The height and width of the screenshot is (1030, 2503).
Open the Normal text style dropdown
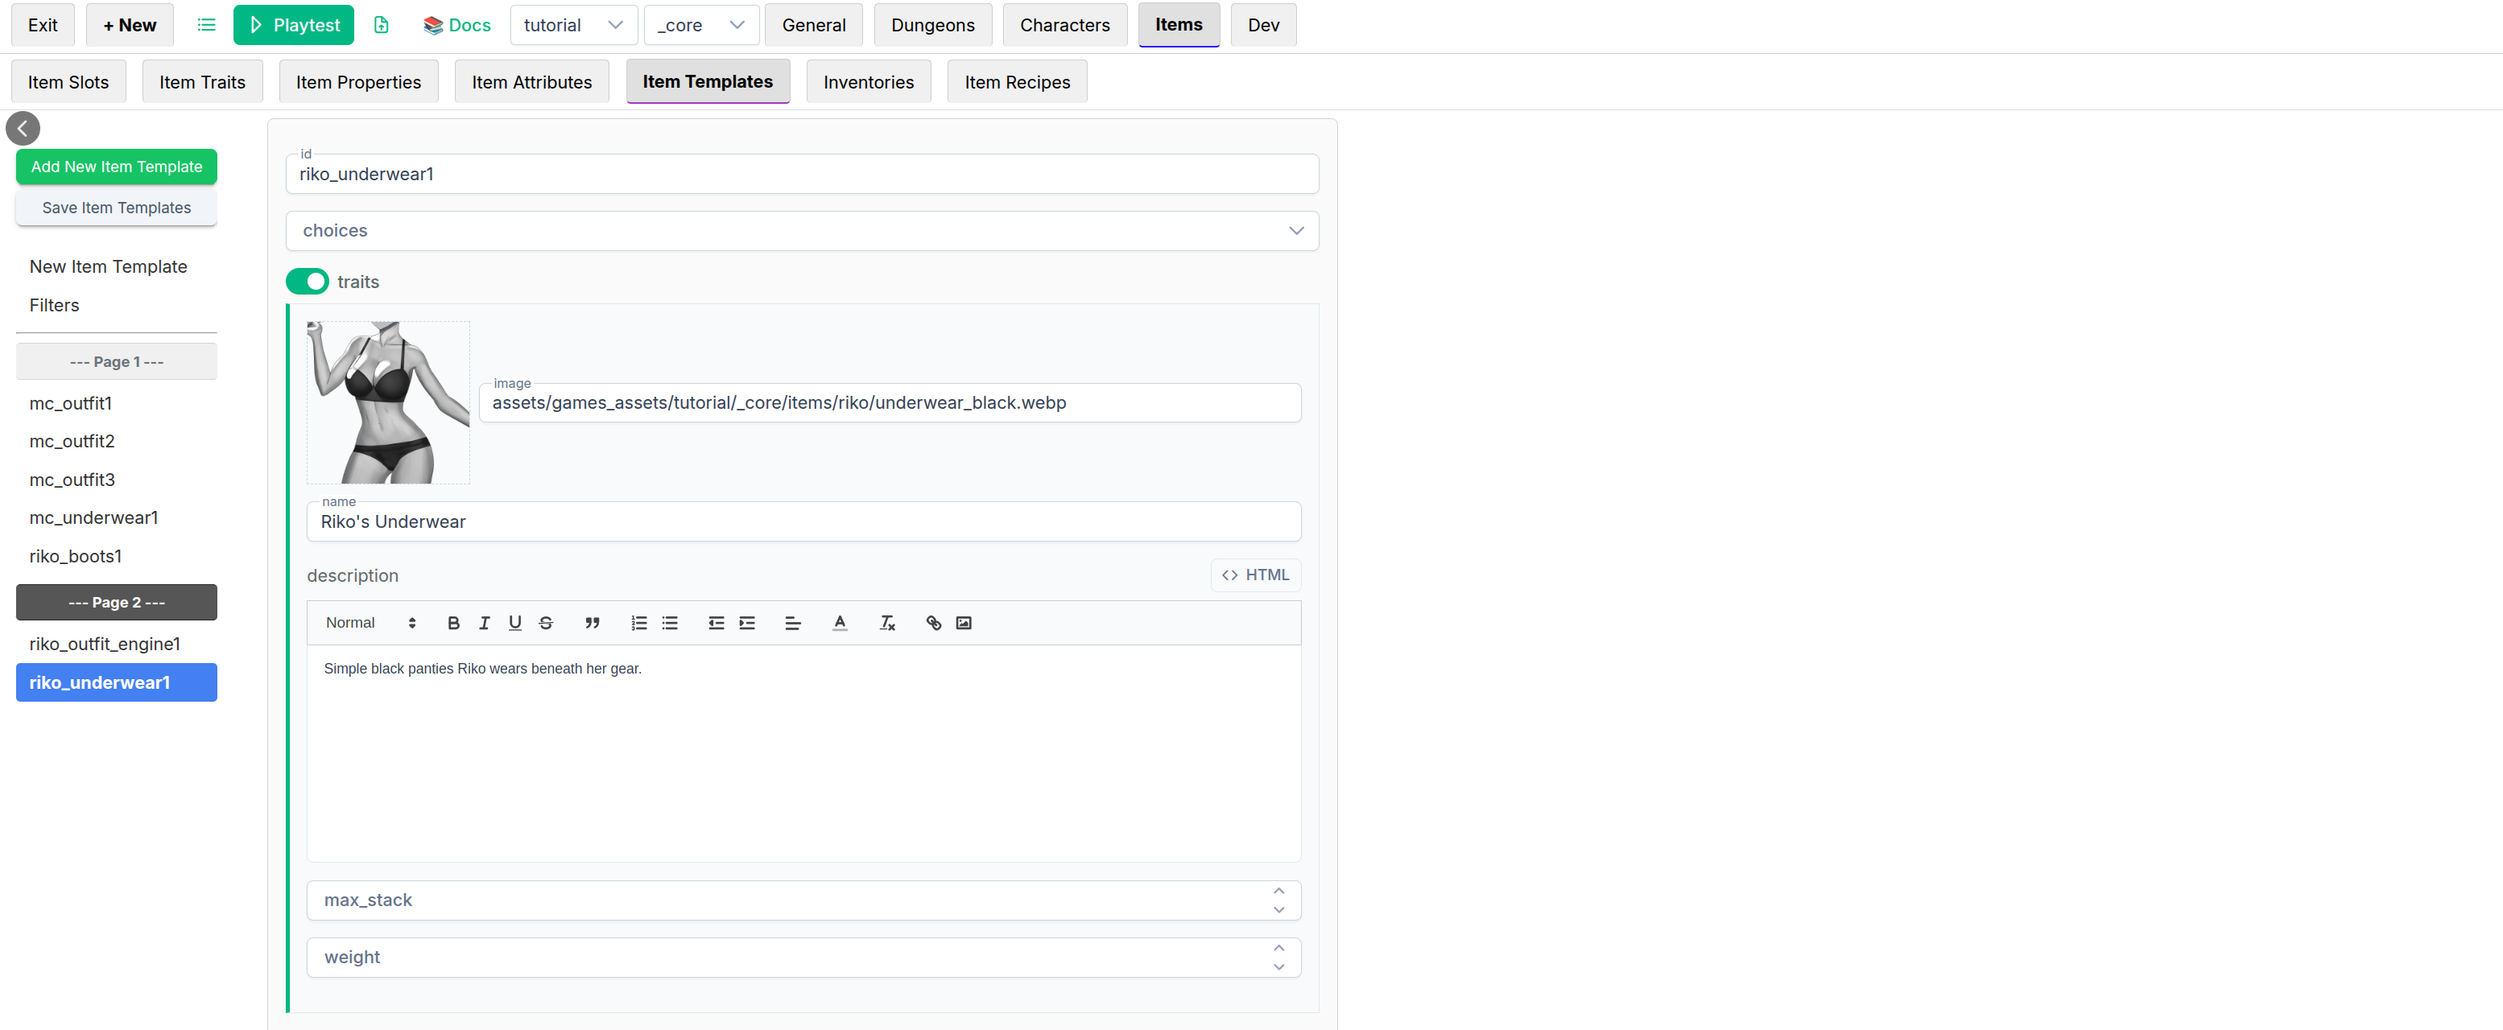click(370, 624)
